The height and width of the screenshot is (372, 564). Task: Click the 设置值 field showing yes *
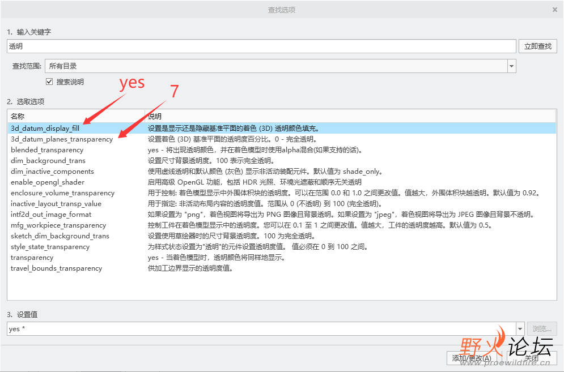point(261,329)
